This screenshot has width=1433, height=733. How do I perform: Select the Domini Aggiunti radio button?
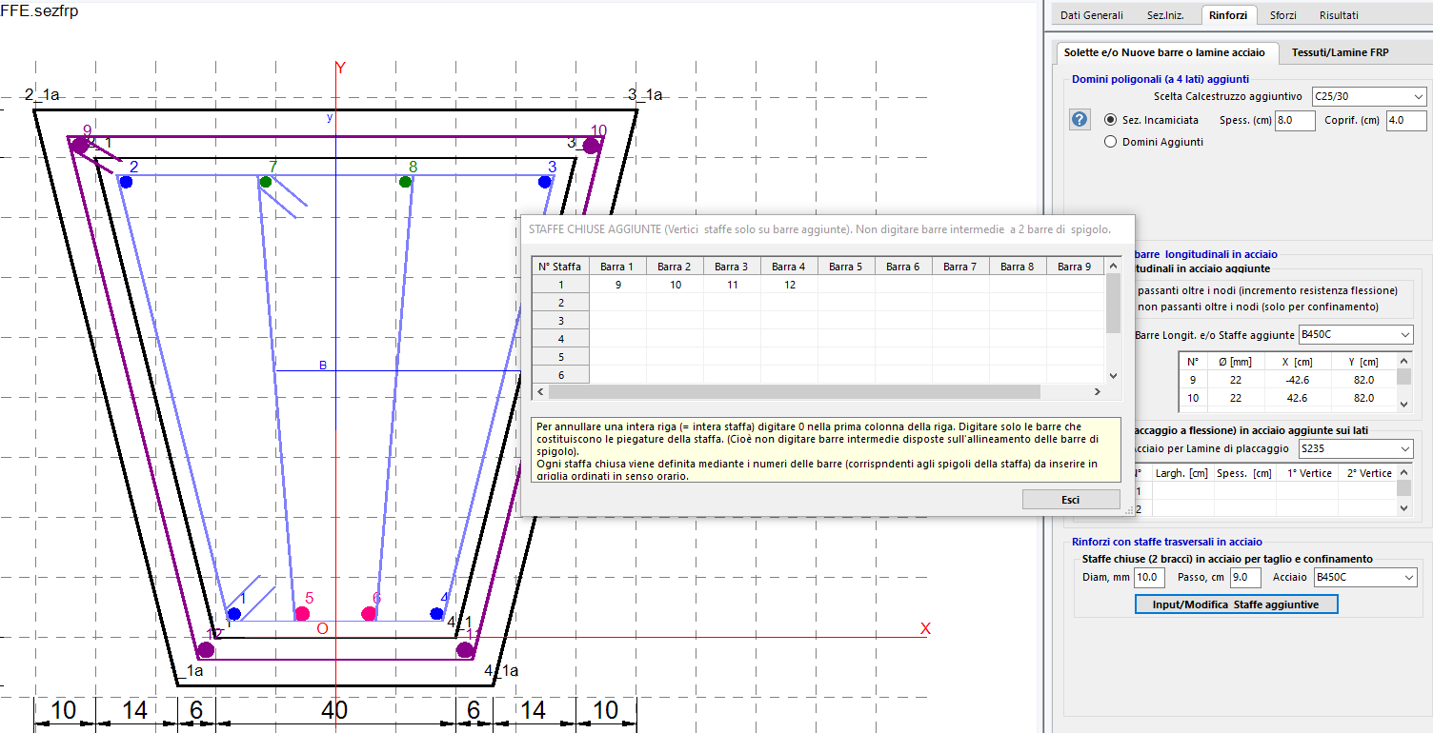coord(1110,142)
